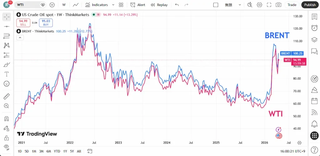Screen dimensions: 320x156
Task: Click the 95.03 BUY button
Action: pyautogui.click(x=46, y=23)
